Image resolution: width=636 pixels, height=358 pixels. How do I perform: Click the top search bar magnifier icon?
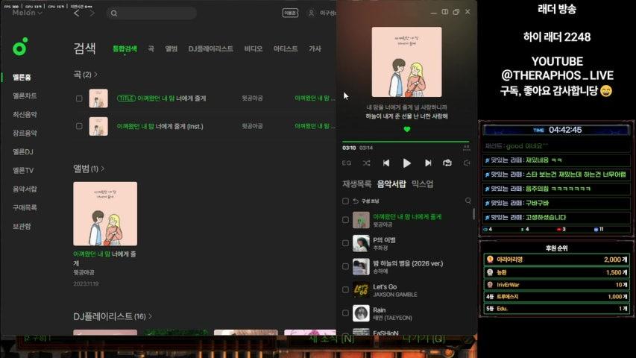(x=114, y=13)
